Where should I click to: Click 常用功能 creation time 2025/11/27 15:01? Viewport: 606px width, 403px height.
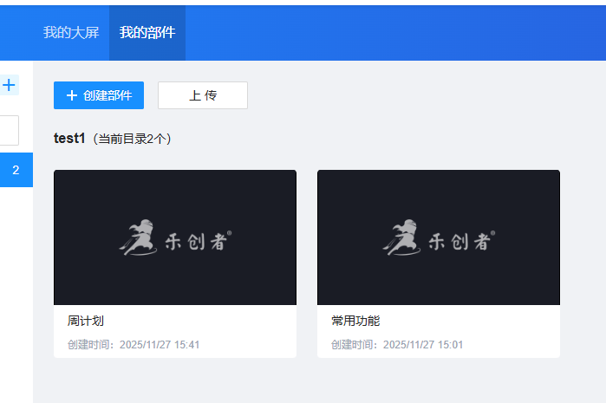tap(397, 344)
